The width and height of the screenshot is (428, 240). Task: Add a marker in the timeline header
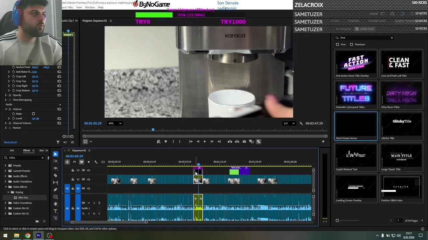tap(89, 162)
